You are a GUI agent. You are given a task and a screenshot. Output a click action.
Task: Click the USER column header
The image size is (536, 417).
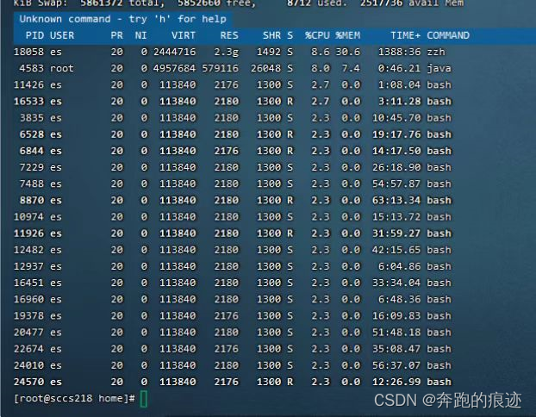point(62,35)
